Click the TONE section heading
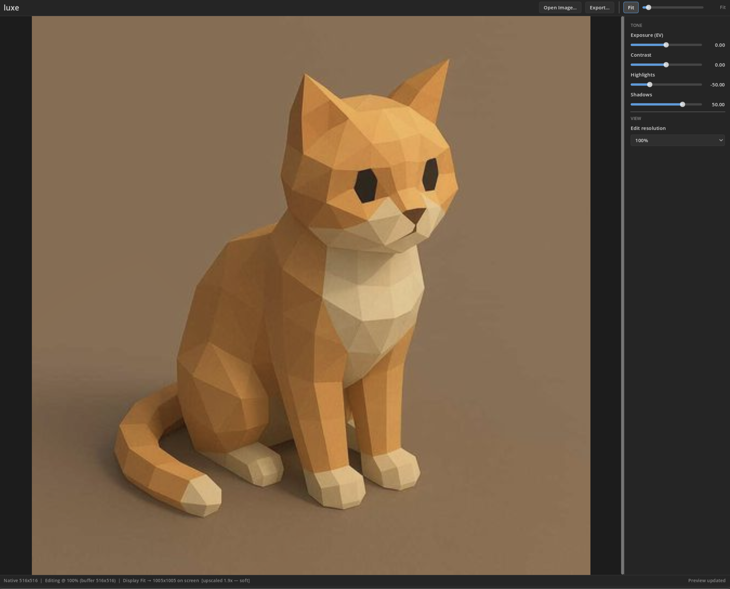 coord(636,25)
